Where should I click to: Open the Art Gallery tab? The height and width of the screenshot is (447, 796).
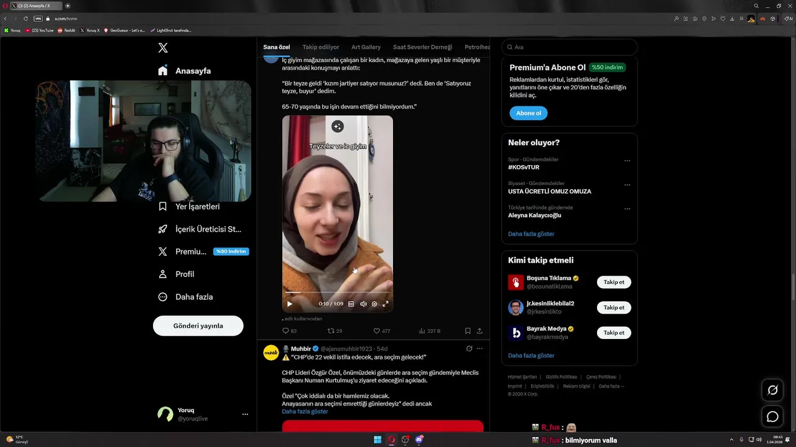pos(366,47)
